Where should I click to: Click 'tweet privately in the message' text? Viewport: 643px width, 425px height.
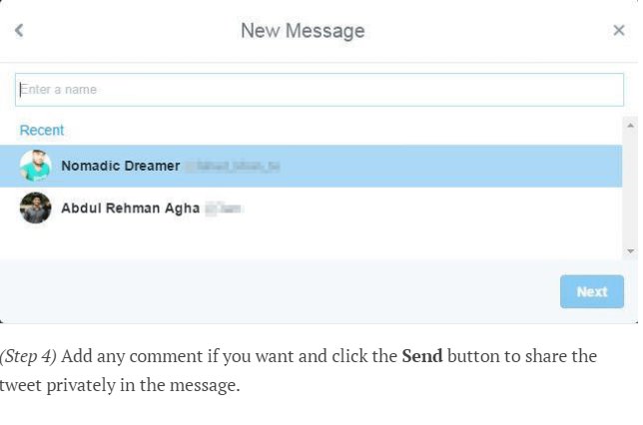(120, 385)
